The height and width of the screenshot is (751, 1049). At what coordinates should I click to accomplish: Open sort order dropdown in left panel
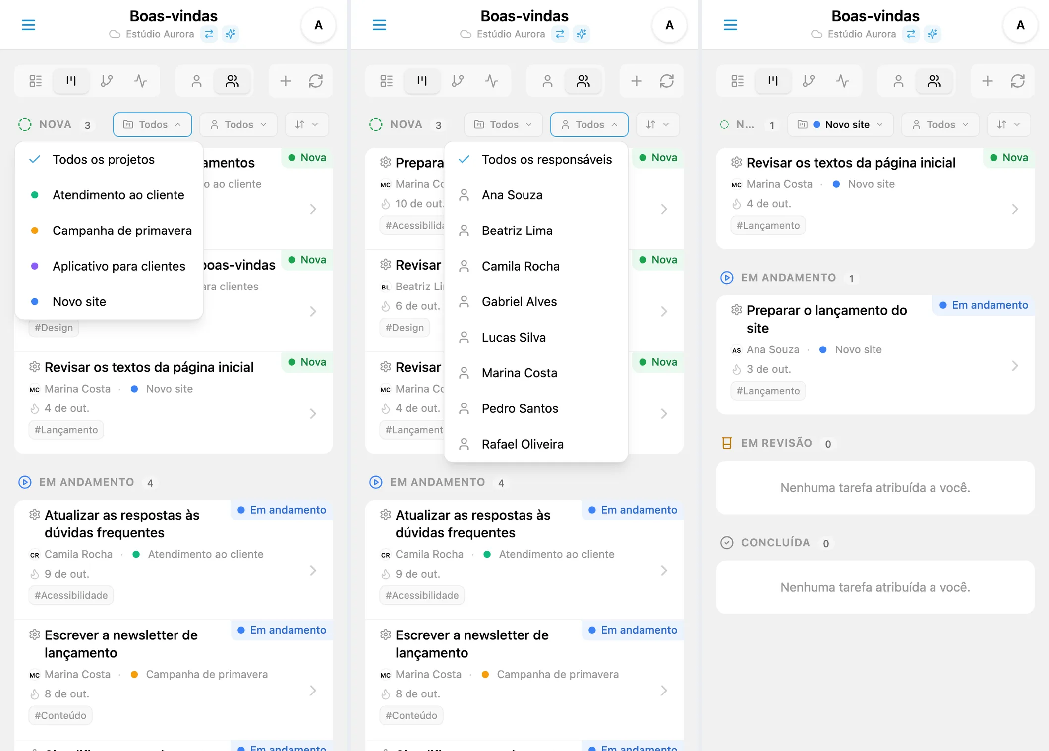tap(306, 124)
